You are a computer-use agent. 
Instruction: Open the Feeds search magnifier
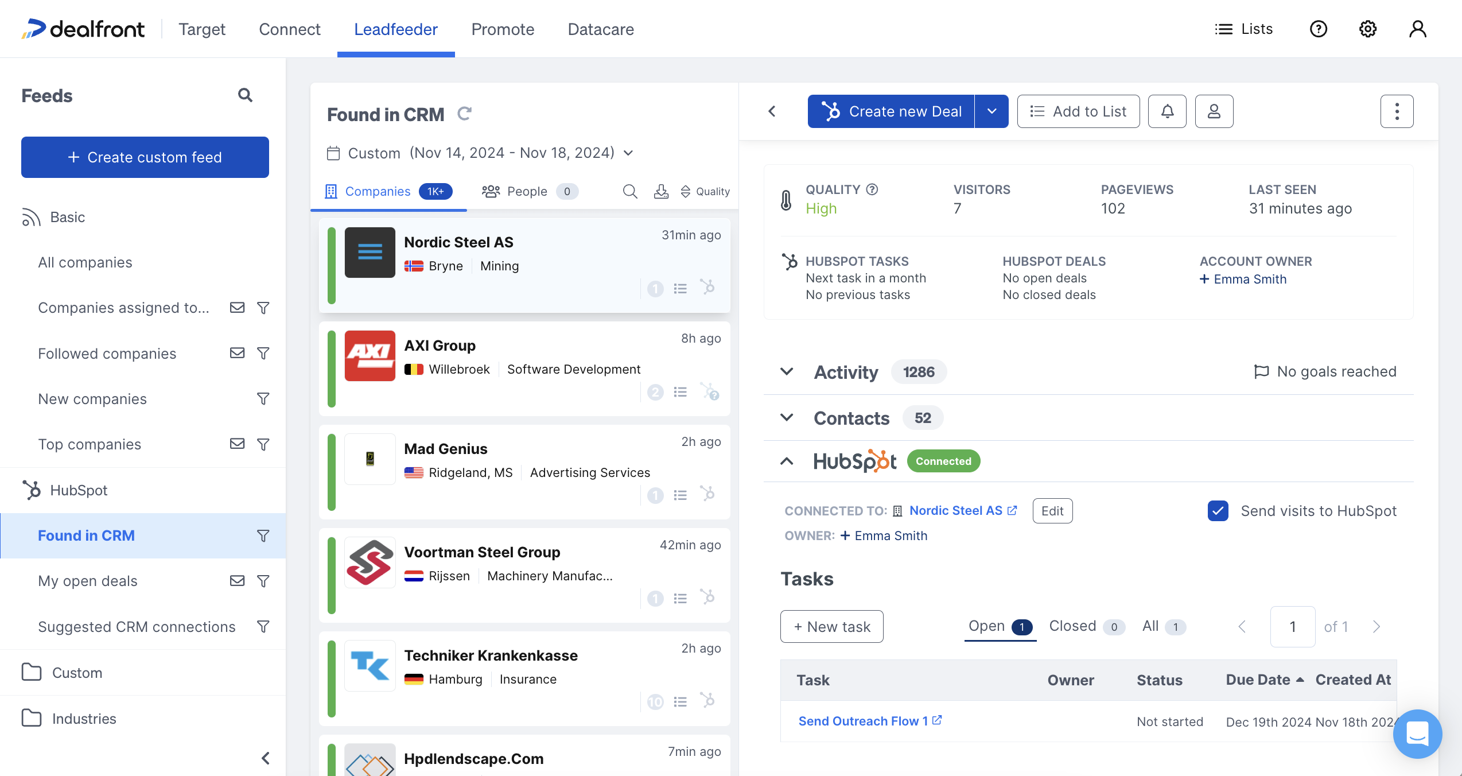(246, 95)
